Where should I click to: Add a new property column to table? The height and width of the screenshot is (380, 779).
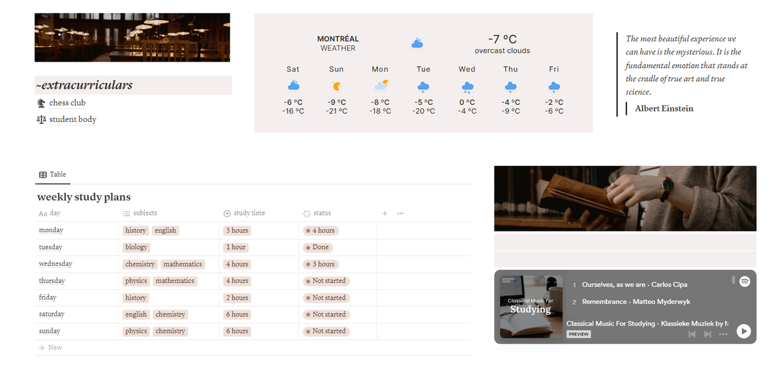coord(384,213)
